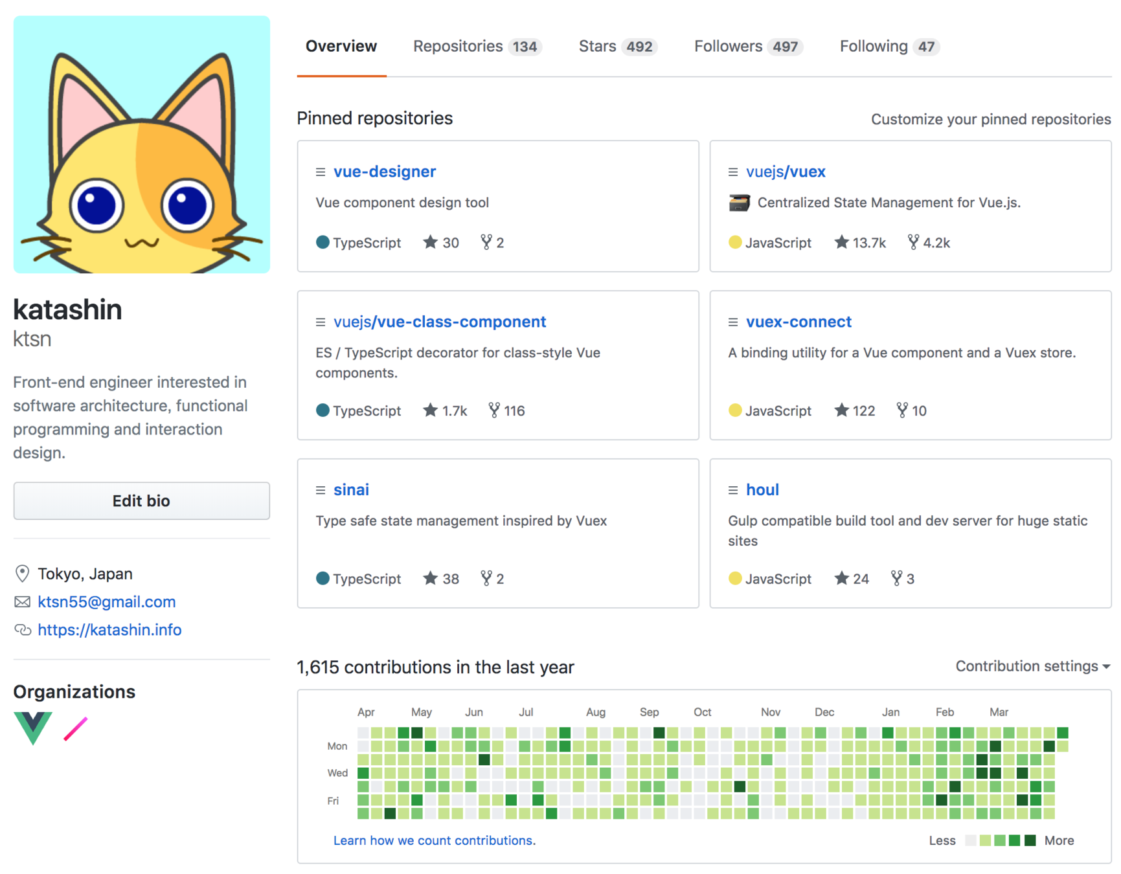The image size is (1121, 874).
Task: Open the Stars 492 tab
Action: [x=618, y=47]
